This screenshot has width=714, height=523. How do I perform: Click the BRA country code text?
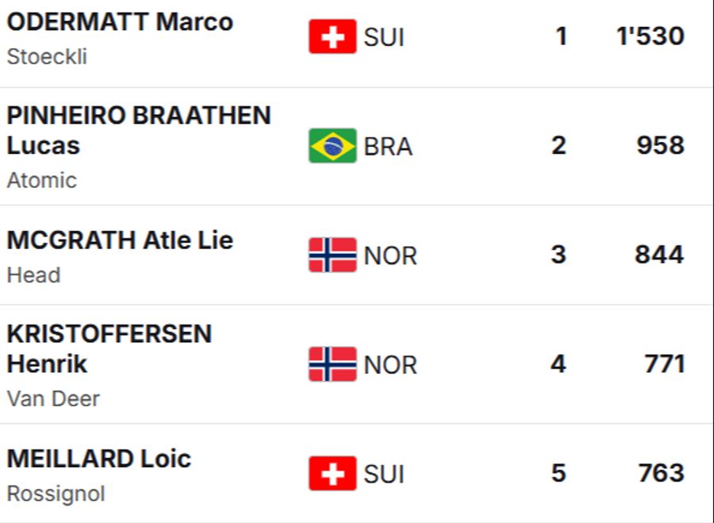pyautogui.click(x=388, y=147)
